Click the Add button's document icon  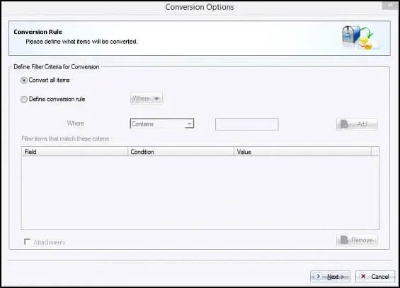click(x=344, y=124)
